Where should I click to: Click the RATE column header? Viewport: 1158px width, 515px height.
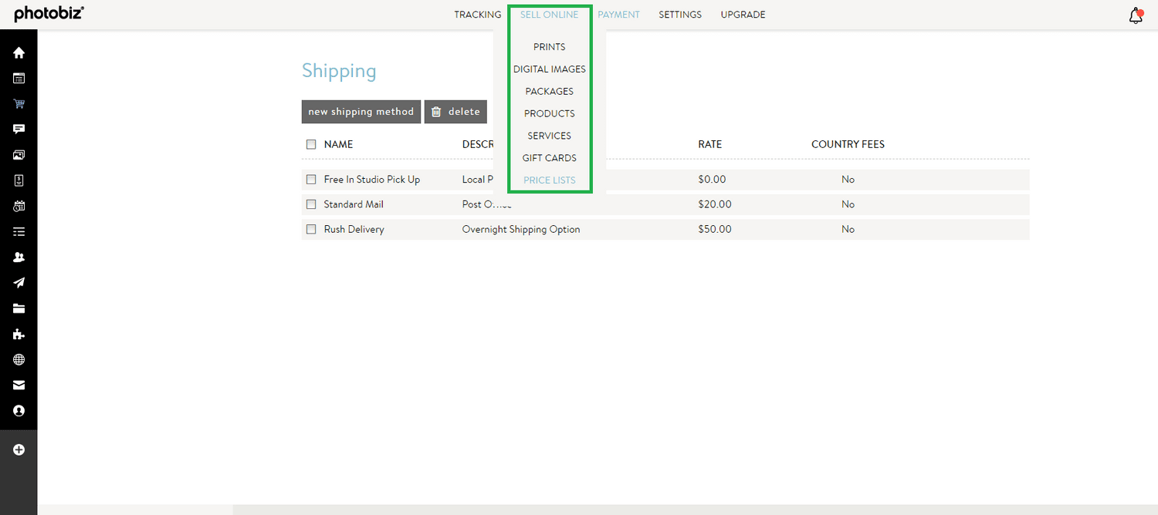click(x=710, y=144)
